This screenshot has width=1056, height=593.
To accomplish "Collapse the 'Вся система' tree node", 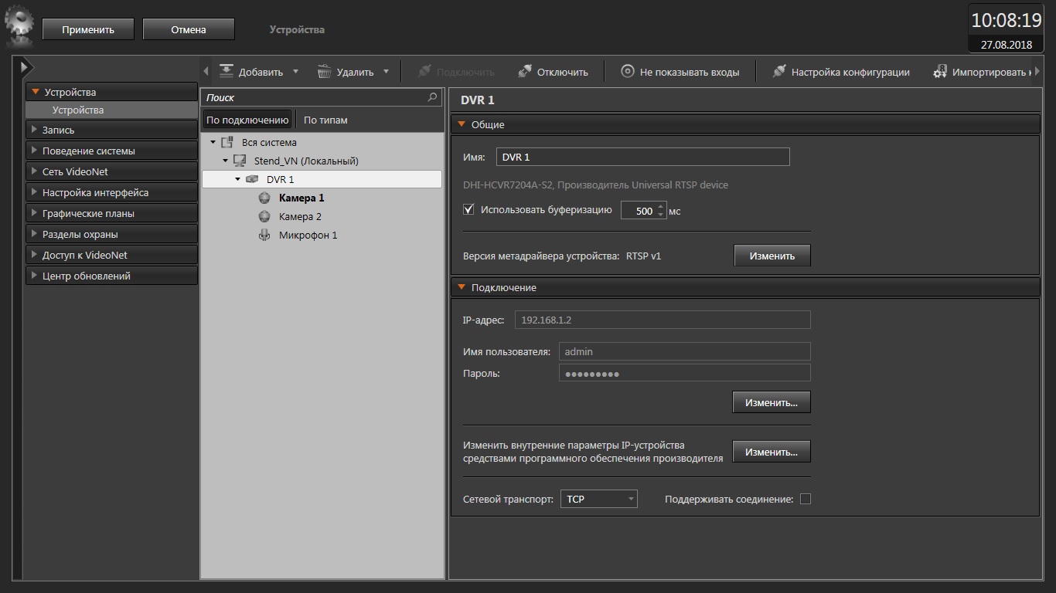I will point(213,142).
